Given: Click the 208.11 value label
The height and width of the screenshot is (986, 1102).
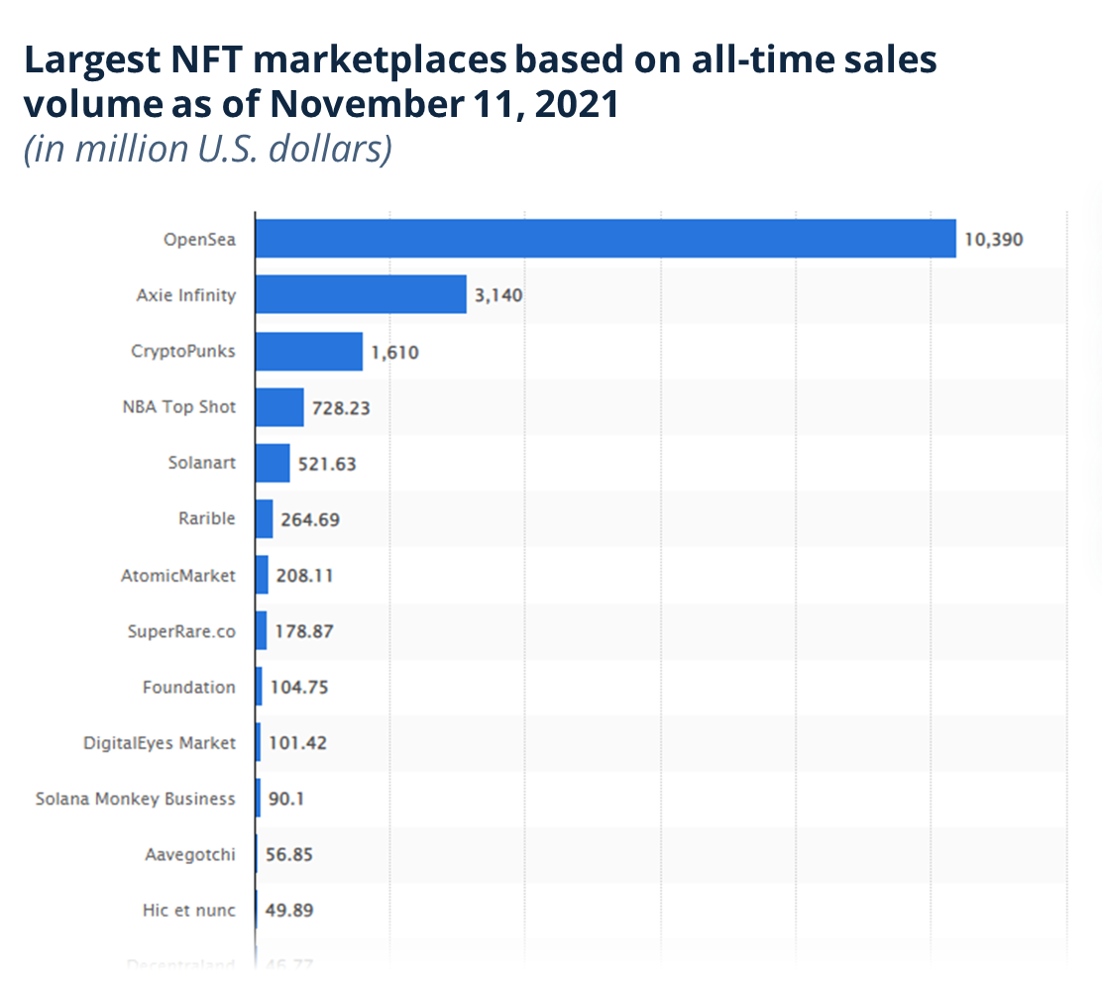Looking at the screenshot, I should coord(304,576).
